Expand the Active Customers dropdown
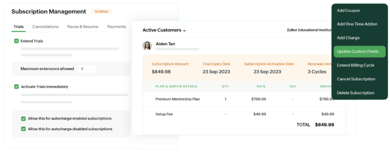The height and width of the screenshot is (153, 390). click(x=164, y=30)
